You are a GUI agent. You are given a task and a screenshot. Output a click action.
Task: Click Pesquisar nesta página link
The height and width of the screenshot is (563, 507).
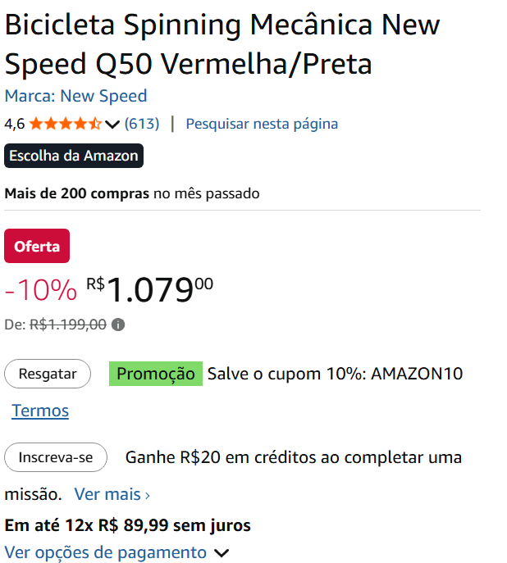tap(262, 124)
